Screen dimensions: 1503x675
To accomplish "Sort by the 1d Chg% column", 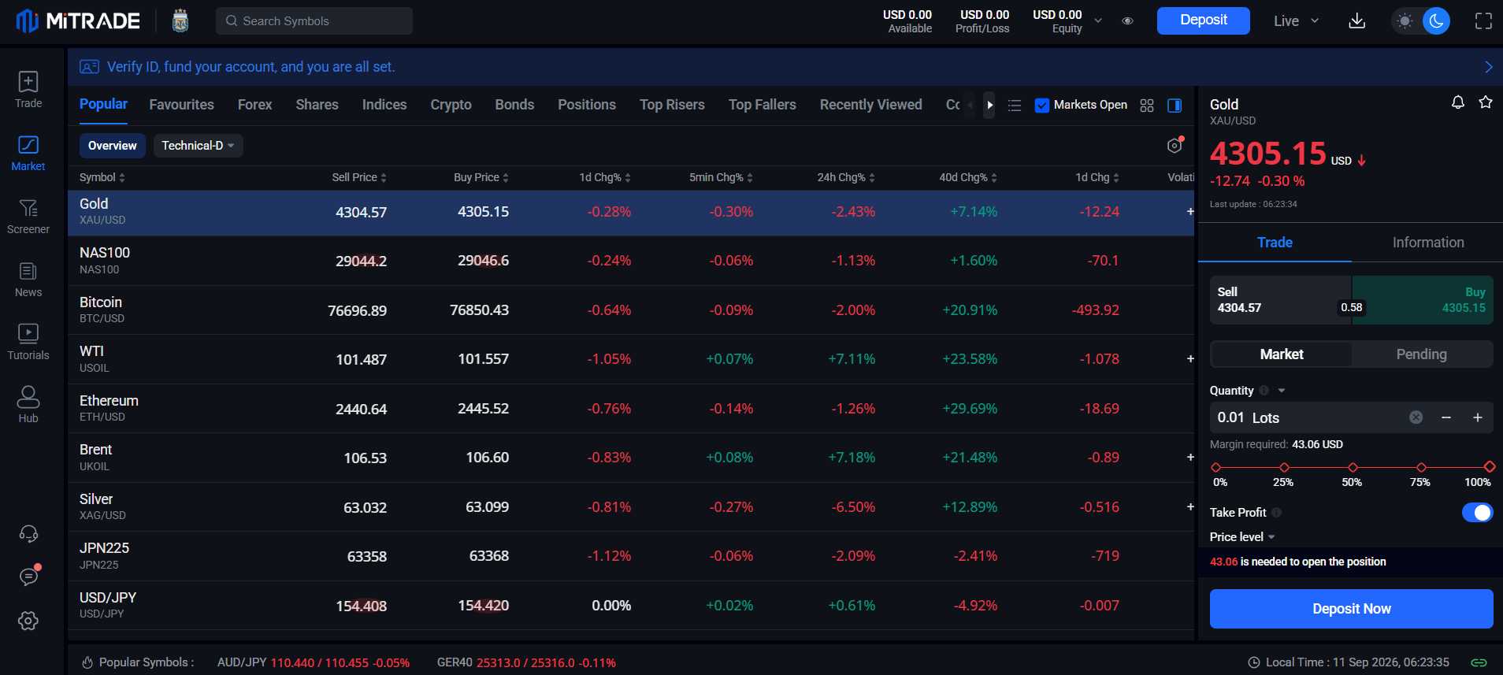I will pyautogui.click(x=605, y=178).
